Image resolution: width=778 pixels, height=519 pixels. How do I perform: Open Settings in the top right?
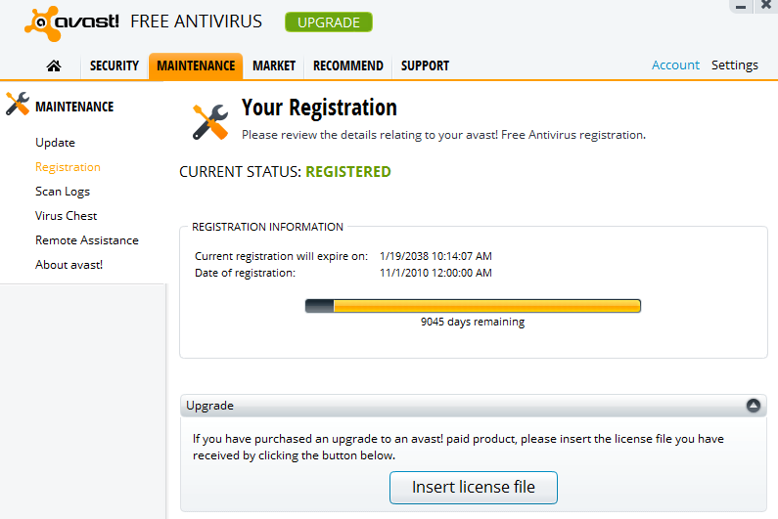734,65
